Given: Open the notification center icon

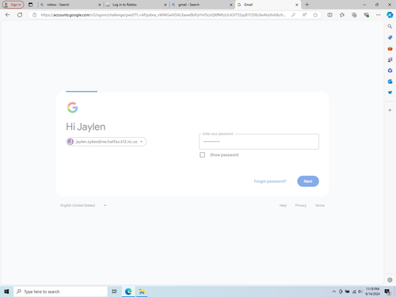Looking at the screenshot, I should [387, 291].
